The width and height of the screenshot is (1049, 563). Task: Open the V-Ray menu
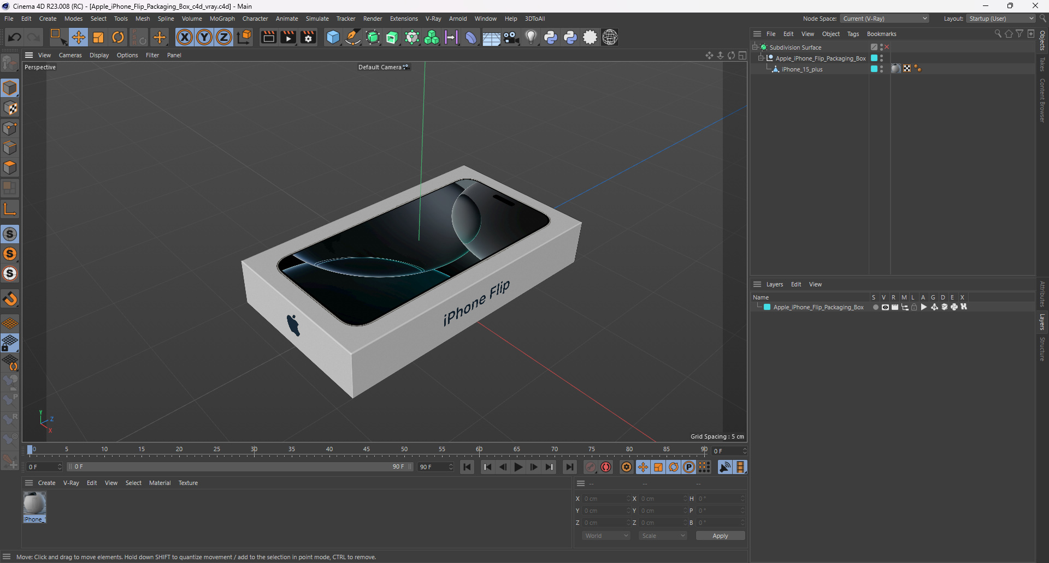pyautogui.click(x=433, y=19)
